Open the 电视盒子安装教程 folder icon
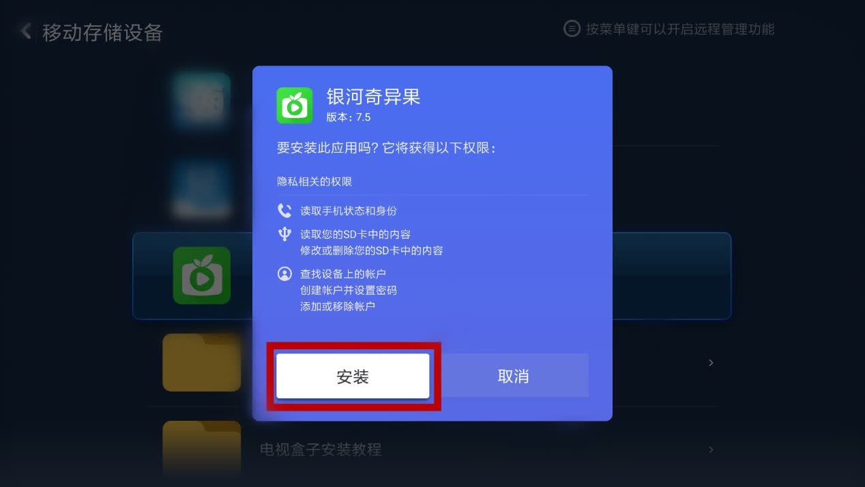This screenshot has width=865, height=487. pos(201,448)
